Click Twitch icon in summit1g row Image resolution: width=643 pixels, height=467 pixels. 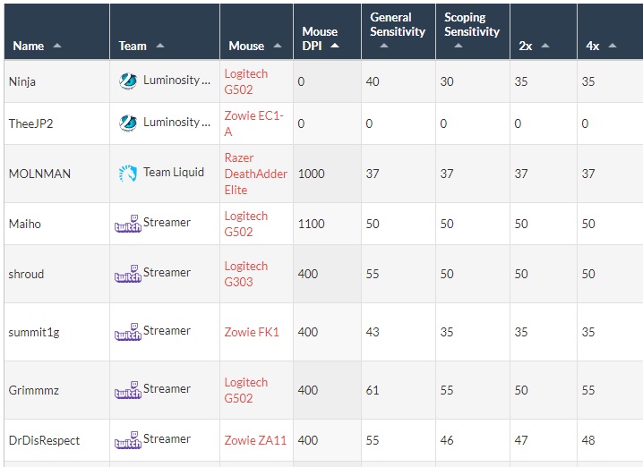(128, 332)
